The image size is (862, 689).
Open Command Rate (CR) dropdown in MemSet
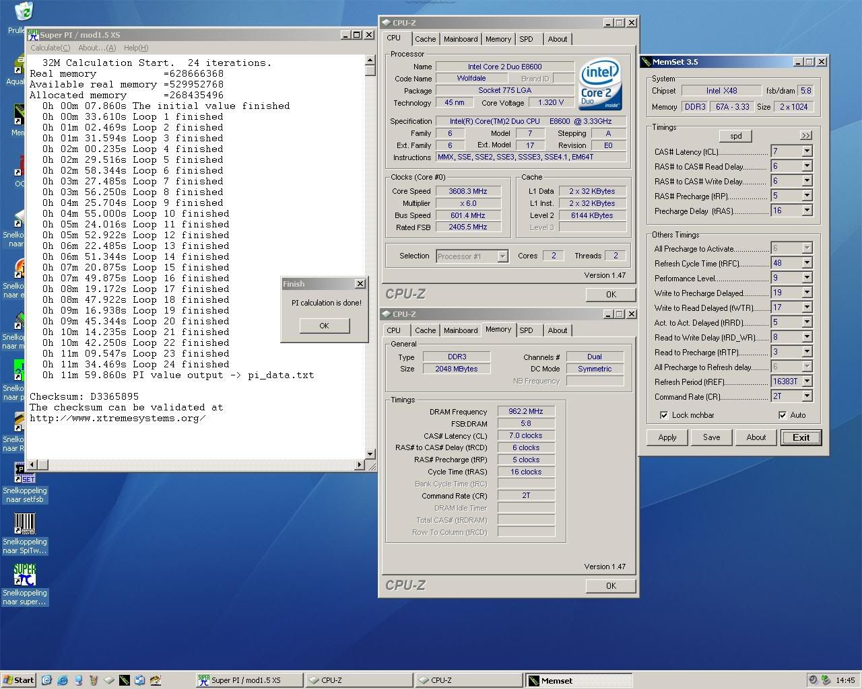(x=807, y=396)
